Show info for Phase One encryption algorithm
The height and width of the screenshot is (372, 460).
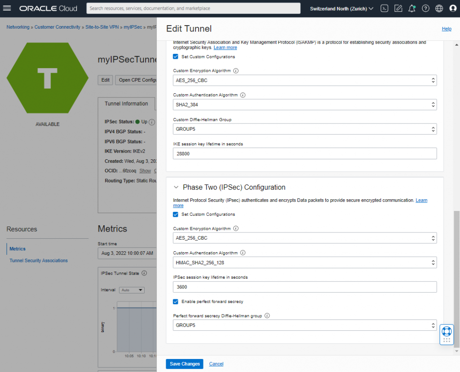pyautogui.click(x=236, y=70)
